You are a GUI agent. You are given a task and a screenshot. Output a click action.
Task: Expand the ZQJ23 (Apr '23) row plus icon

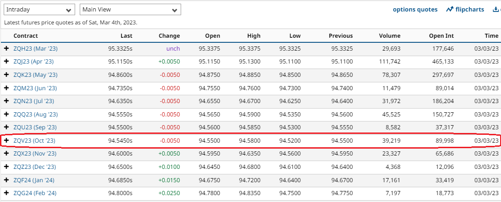6,62
